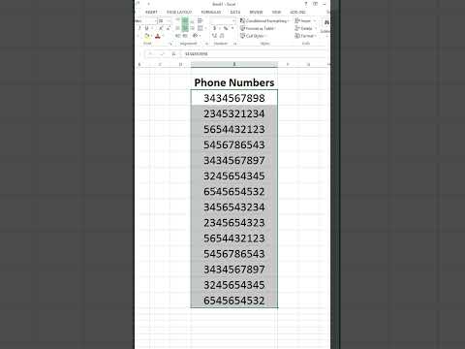
Task: Click the formula bar cancel icon
Action: (x=151, y=54)
